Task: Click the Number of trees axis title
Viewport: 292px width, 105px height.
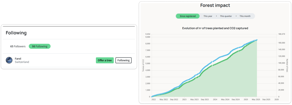Action: point(287,65)
